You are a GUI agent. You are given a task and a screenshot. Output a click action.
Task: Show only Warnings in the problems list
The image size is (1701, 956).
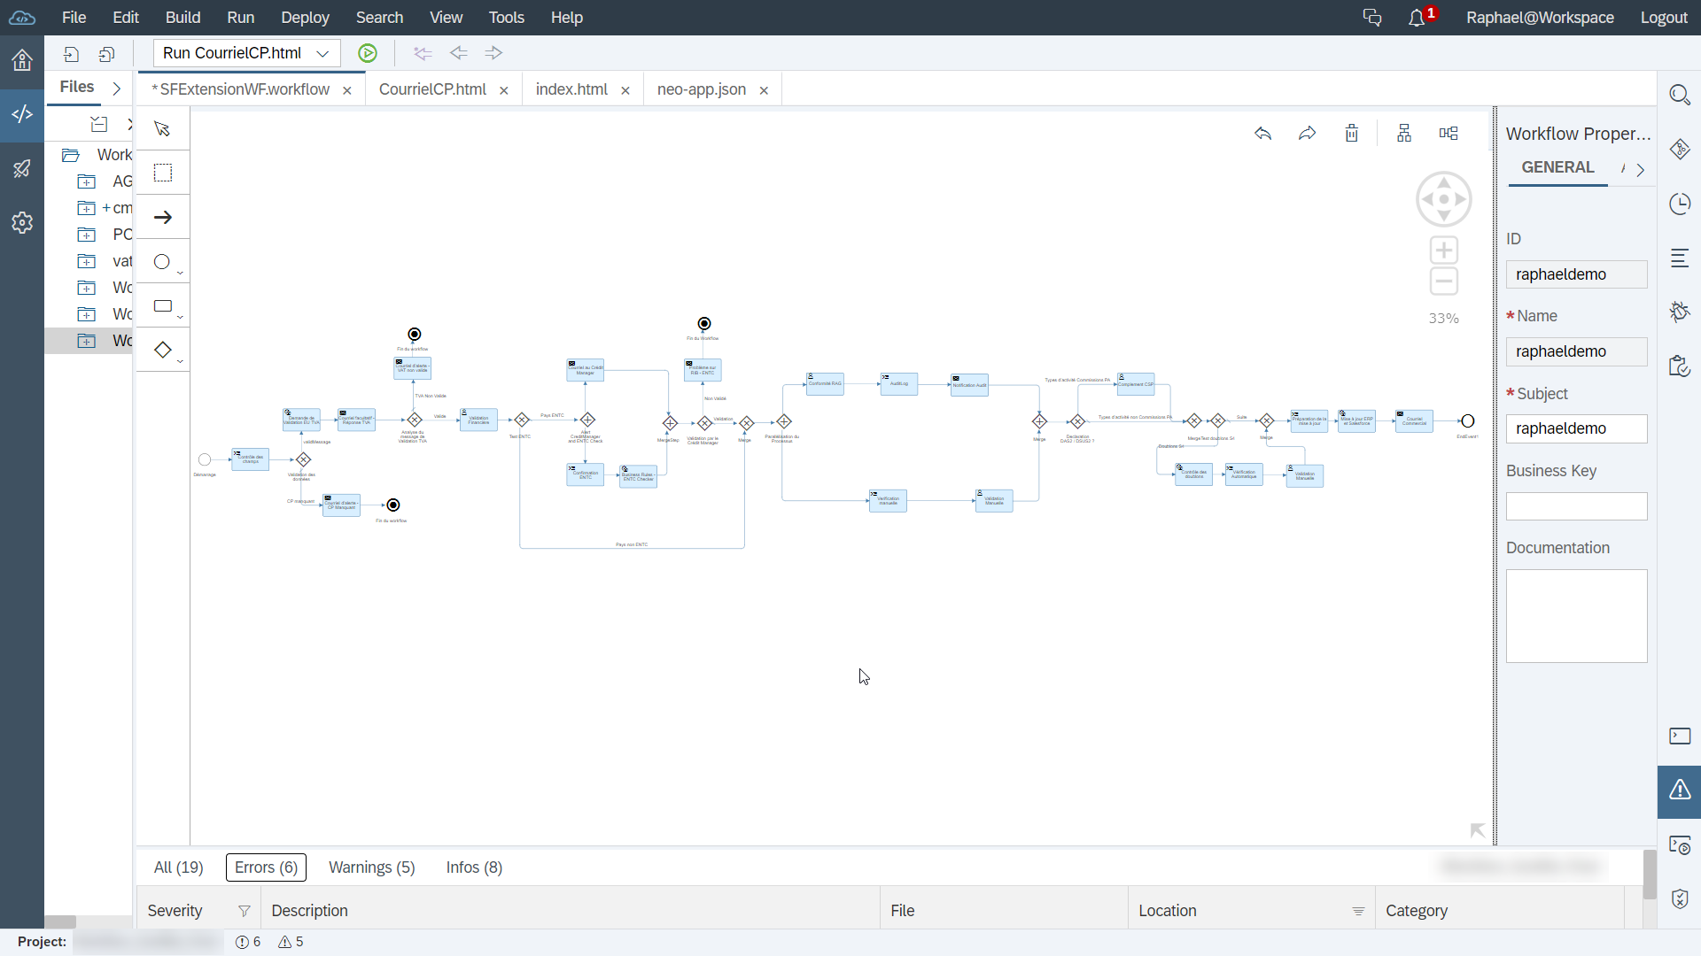point(371,867)
